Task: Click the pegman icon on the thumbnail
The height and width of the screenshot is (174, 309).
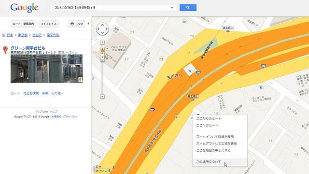Action: (x=80, y=79)
